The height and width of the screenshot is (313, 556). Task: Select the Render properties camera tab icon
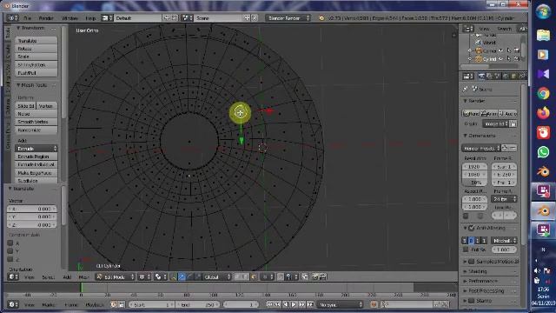[481, 76]
